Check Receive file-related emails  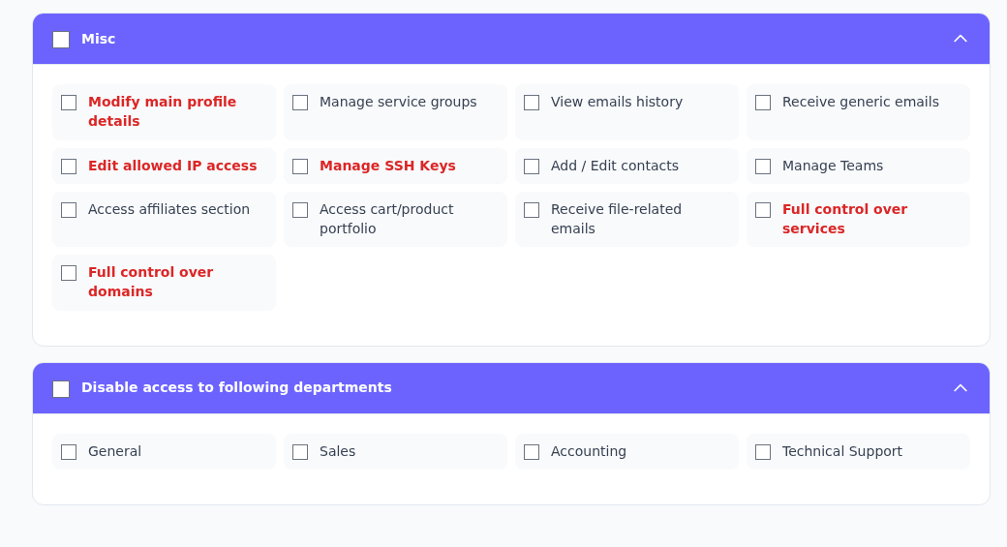coord(532,210)
